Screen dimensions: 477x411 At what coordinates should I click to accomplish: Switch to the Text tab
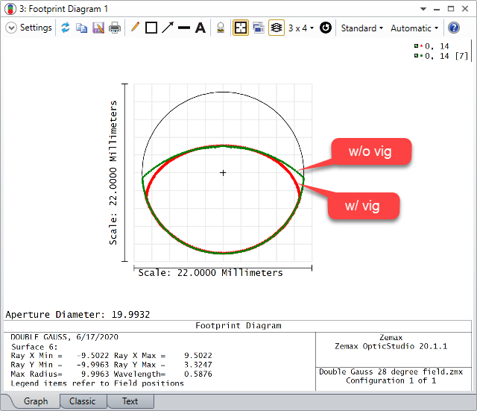tap(130, 401)
